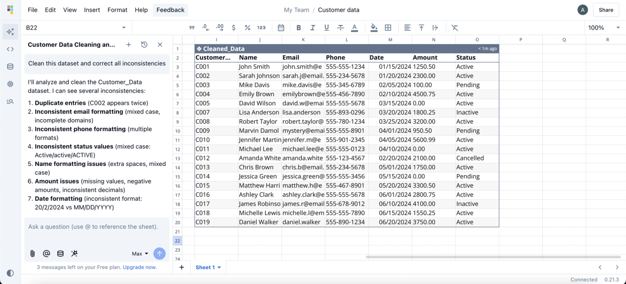Open the Help menu
Screen dimensions: 626x284
click(x=141, y=10)
